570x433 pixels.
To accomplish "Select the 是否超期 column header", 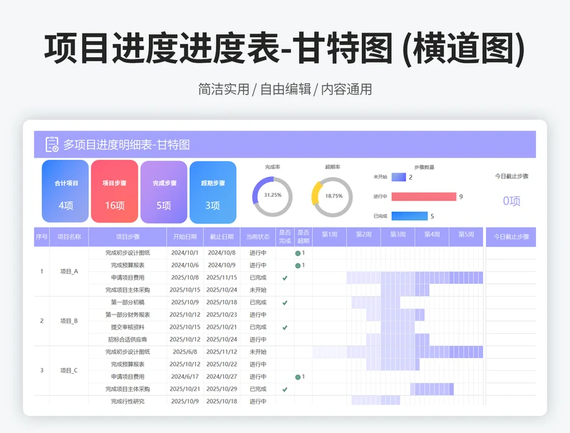I will tap(304, 237).
